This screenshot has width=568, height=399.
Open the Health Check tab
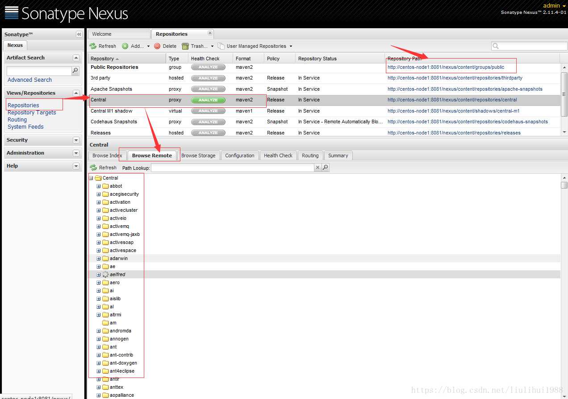pyautogui.click(x=278, y=155)
